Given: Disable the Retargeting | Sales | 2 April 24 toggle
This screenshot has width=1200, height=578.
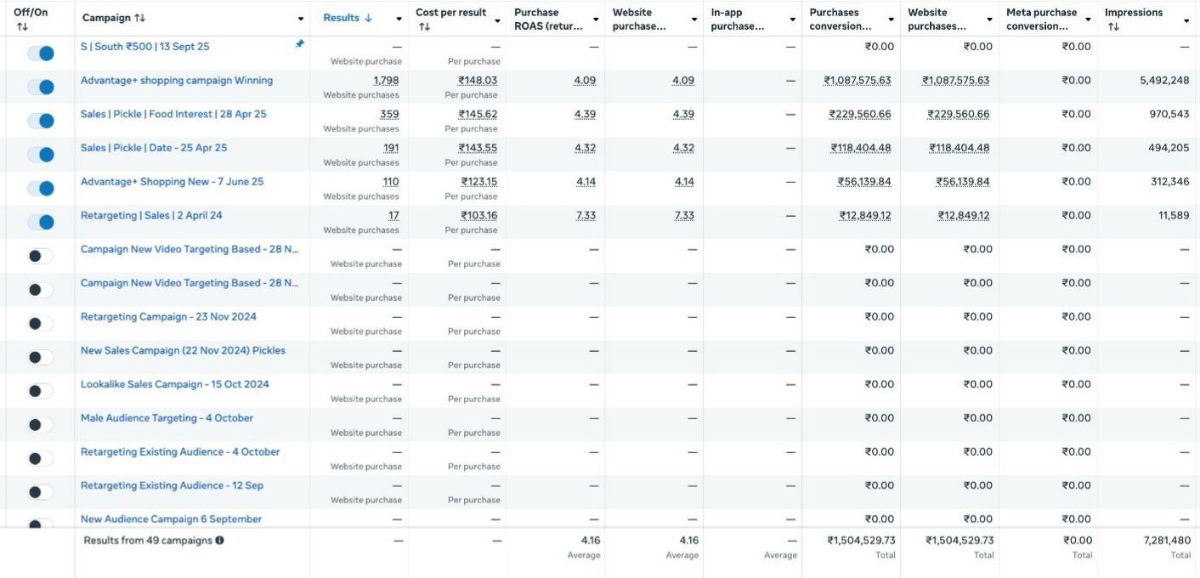Looking at the screenshot, I should 40,222.
